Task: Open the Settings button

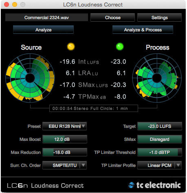Action: pos(159,18)
